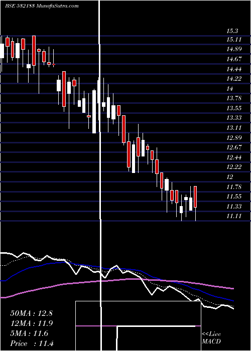Viewport: 251px width, 351px height.
Task: Click the 50MA : 12.8 readout
Action: pos(31,313)
